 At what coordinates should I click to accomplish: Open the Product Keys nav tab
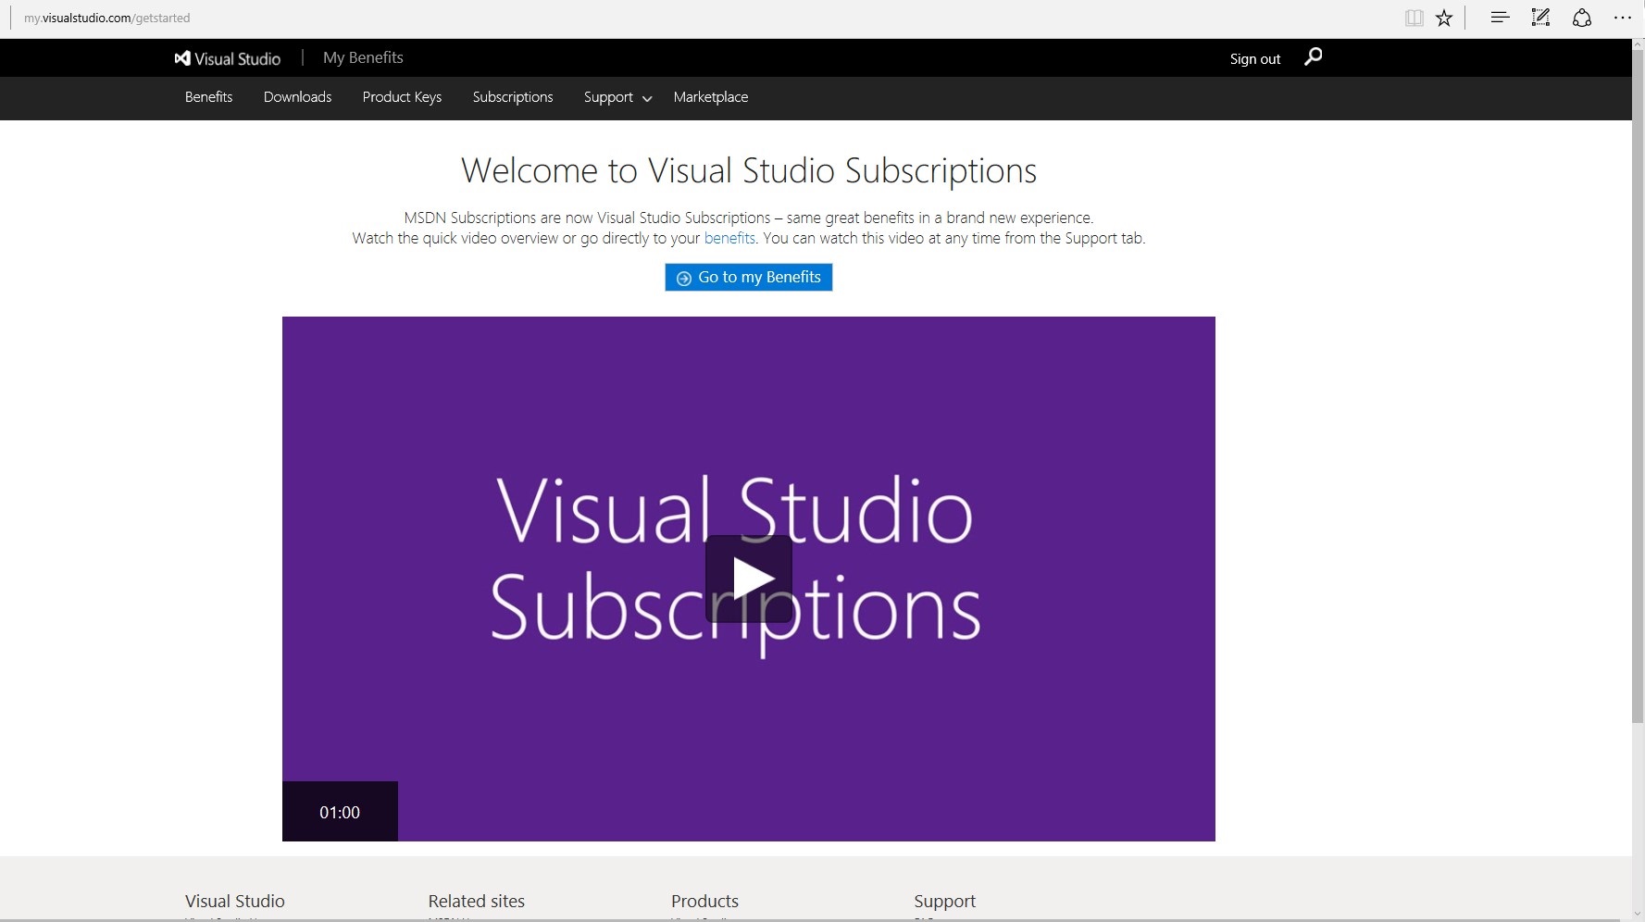402,97
